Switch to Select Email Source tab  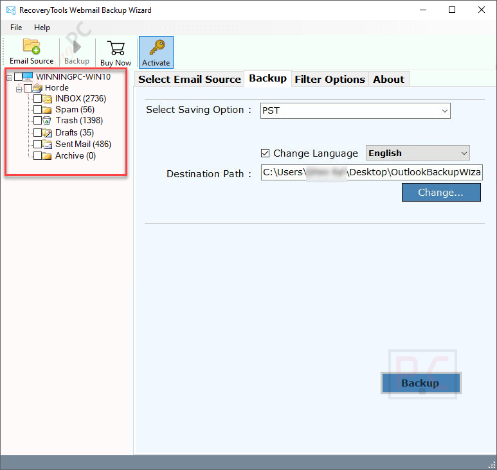[x=190, y=79]
